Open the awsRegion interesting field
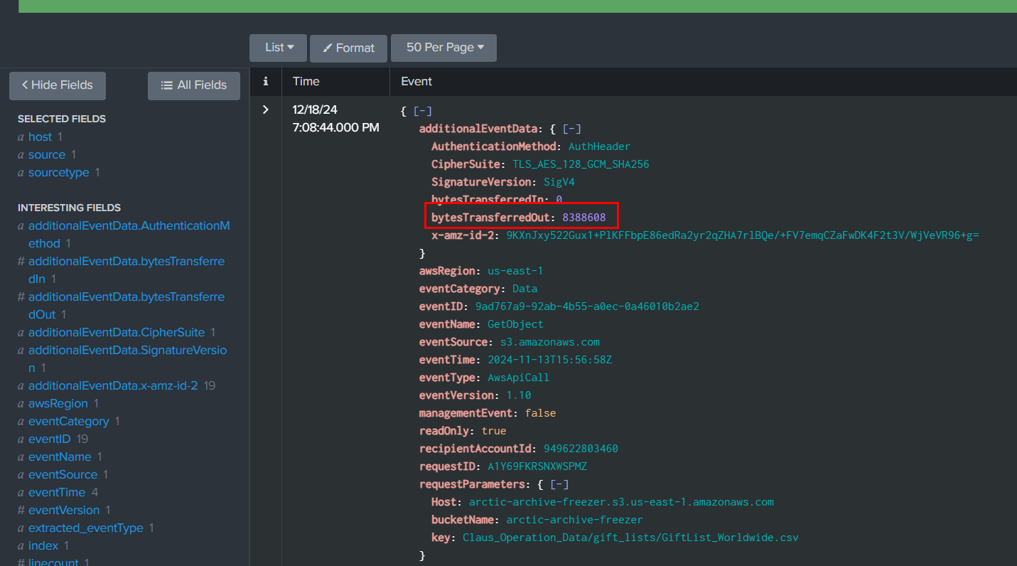The image size is (1017, 566). (58, 403)
